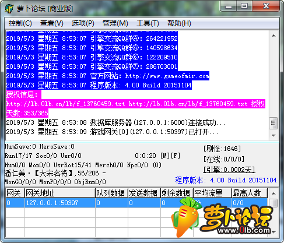Click the log panel scrollbar thumb
284x243 pixels.
click(x=273, y=123)
